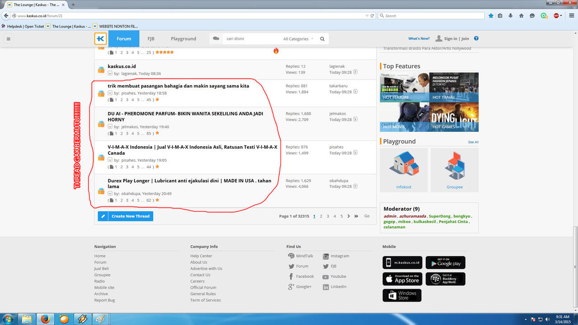The height and width of the screenshot is (325, 578).
Task: Expand preview of DU AI PHEROMONE thread
Action: tap(110, 127)
